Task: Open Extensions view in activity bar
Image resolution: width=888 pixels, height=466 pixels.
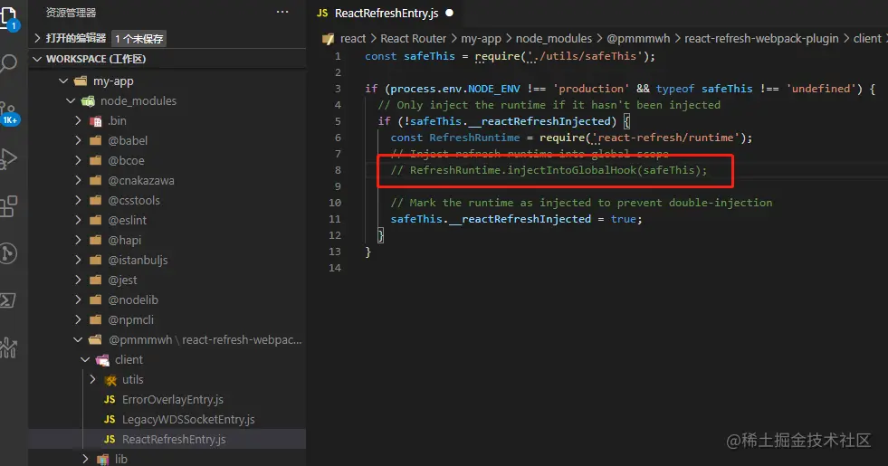Action: pyautogui.click(x=8, y=206)
